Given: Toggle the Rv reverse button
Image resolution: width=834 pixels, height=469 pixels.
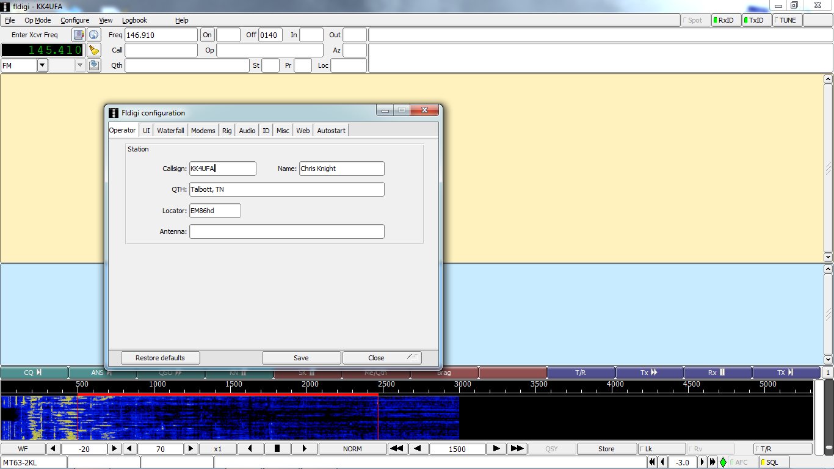Looking at the screenshot, I should [x=710, y=449].
